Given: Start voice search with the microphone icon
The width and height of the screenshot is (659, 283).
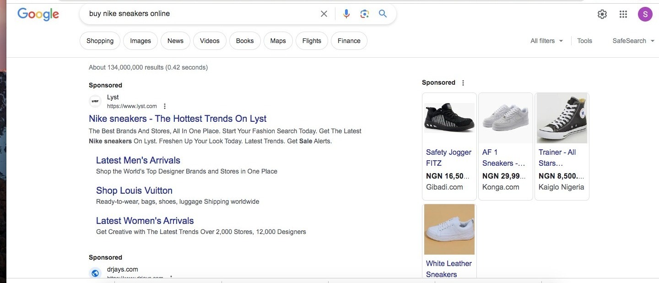Looking at the screenshot, I should click(x=346, y=14).
